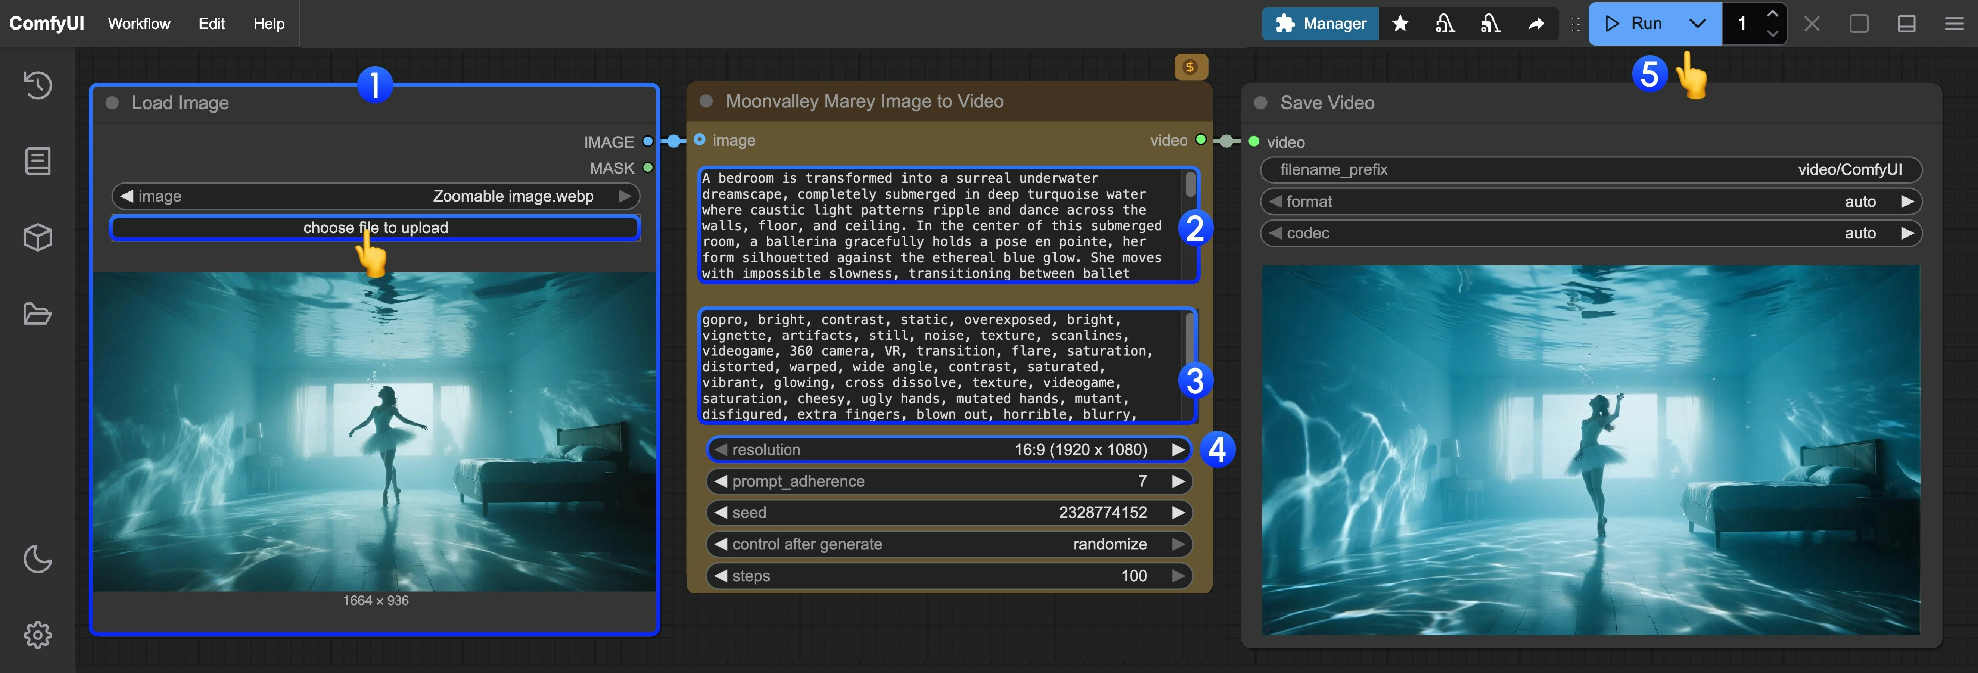The width and height of the screenshot is (1978, 673).
Task: Open the resolution selector showing 16:9
Action: click(949, 450)
